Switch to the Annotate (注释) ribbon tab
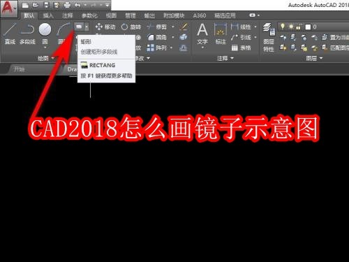Viewport: 349px width, 262px height. (x=68, y=15)
